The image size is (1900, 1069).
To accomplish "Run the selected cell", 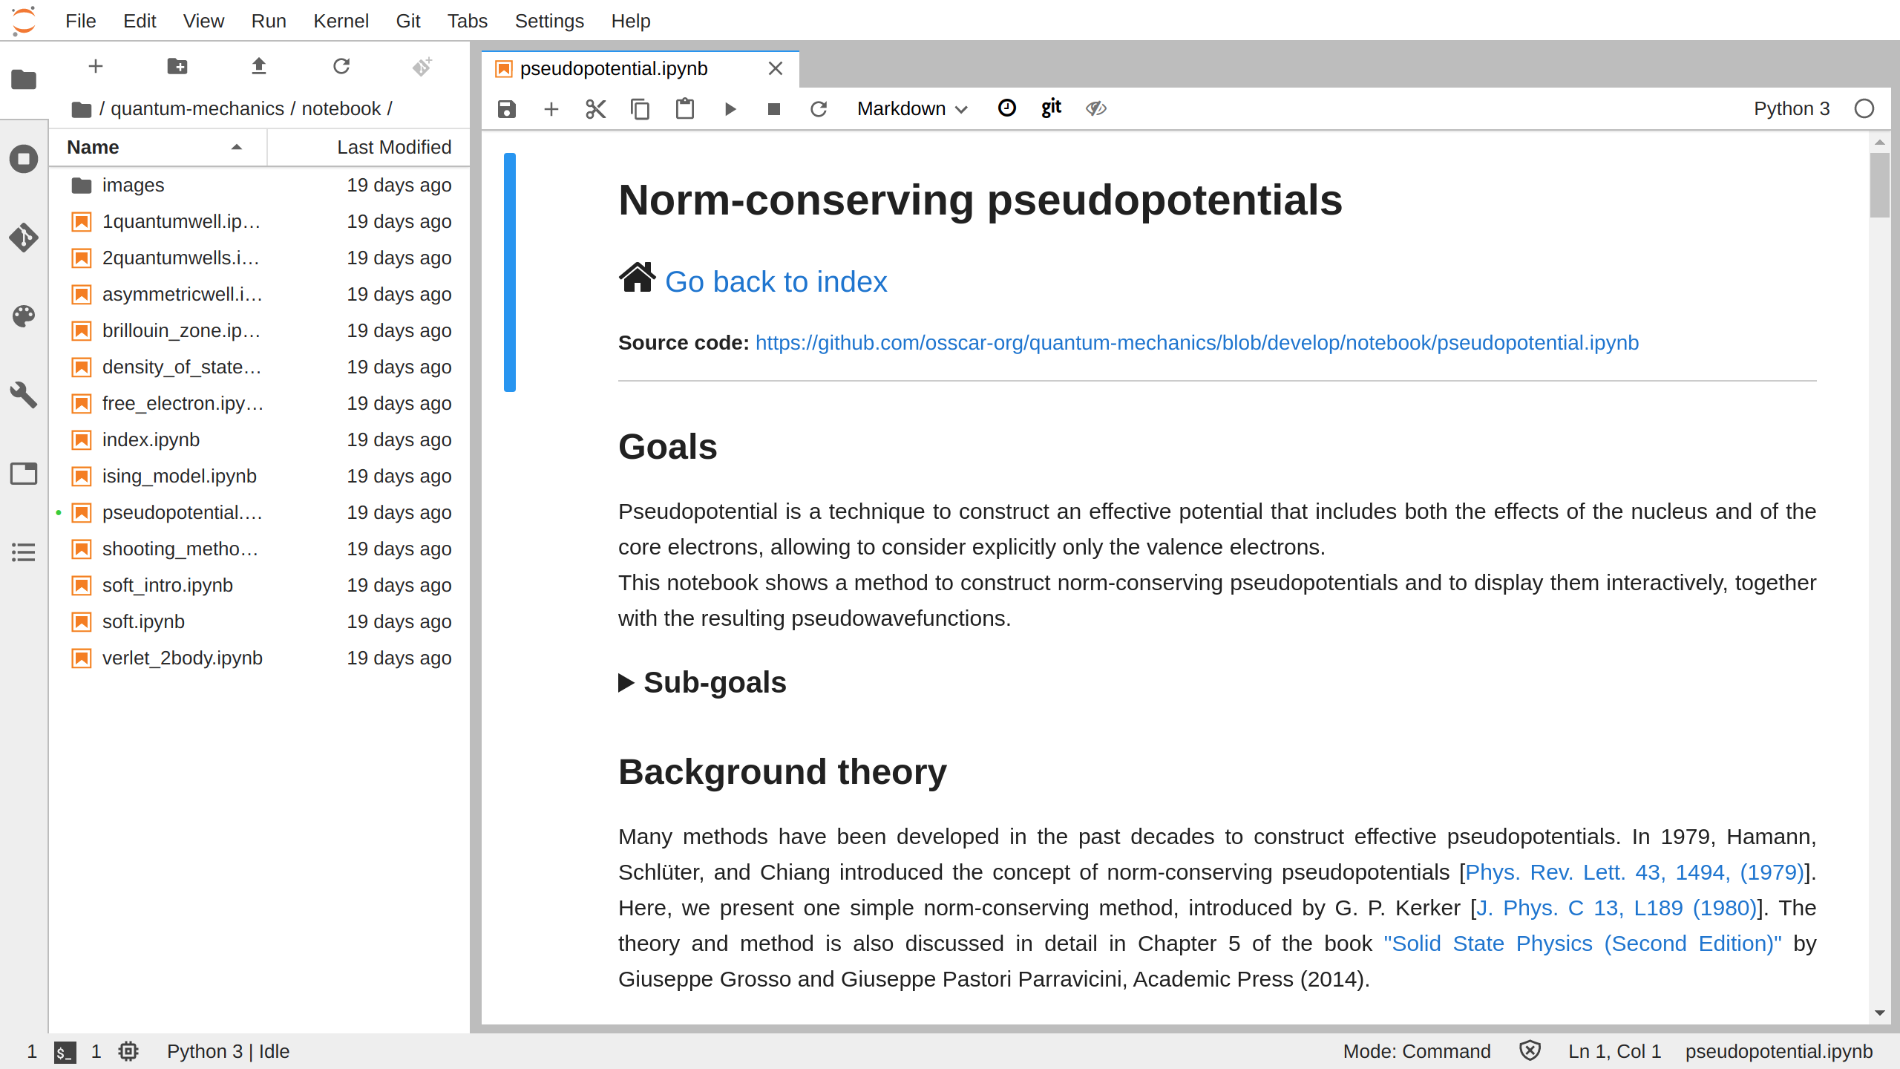I will tap(730, 109).
